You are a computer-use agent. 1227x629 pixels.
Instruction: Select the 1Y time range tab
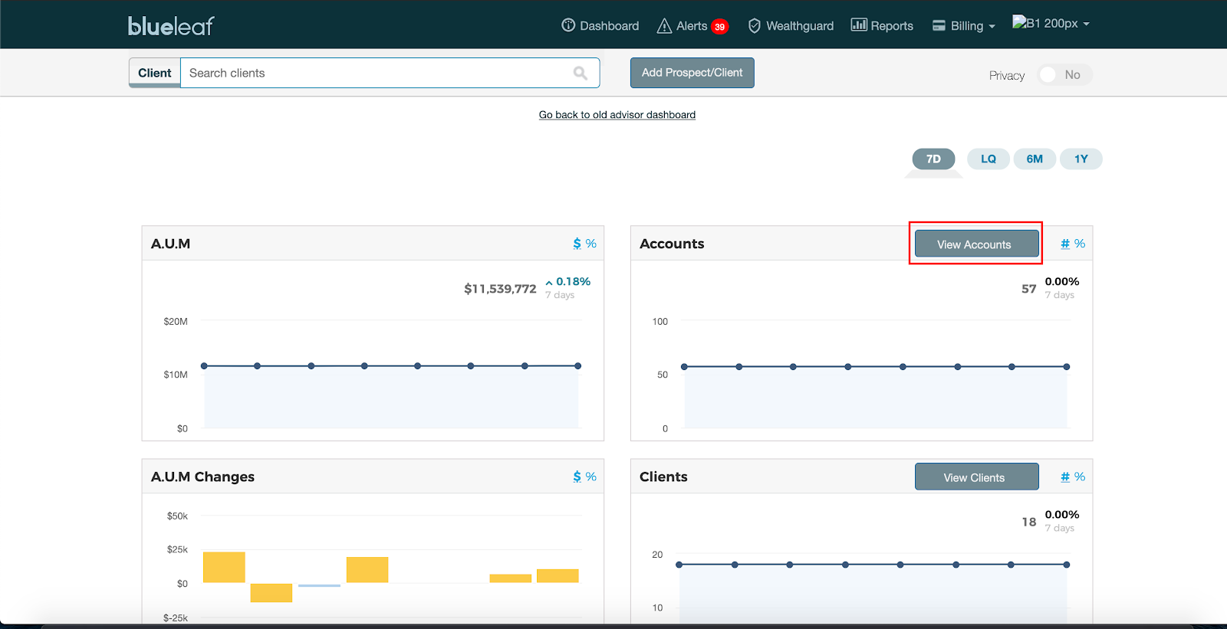tap(1081, 159)
